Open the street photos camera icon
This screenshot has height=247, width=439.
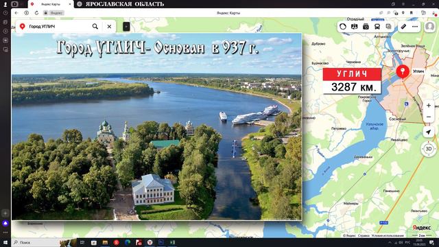pyautogui.click(x=366, y=27)
